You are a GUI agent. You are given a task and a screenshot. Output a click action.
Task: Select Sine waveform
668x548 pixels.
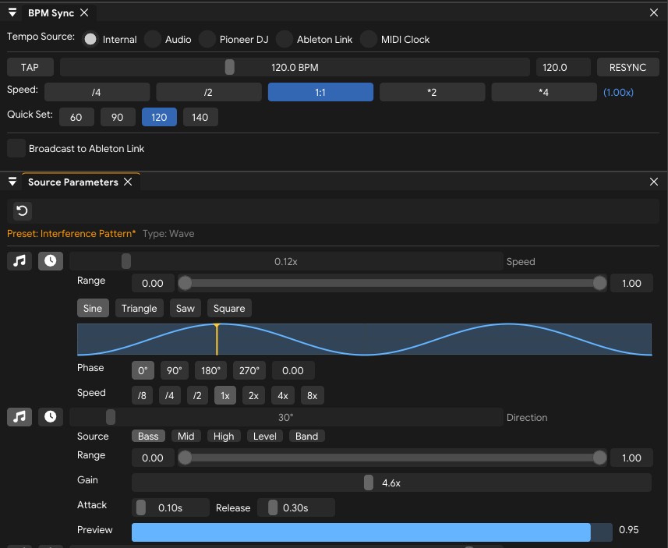coord(93,308)
